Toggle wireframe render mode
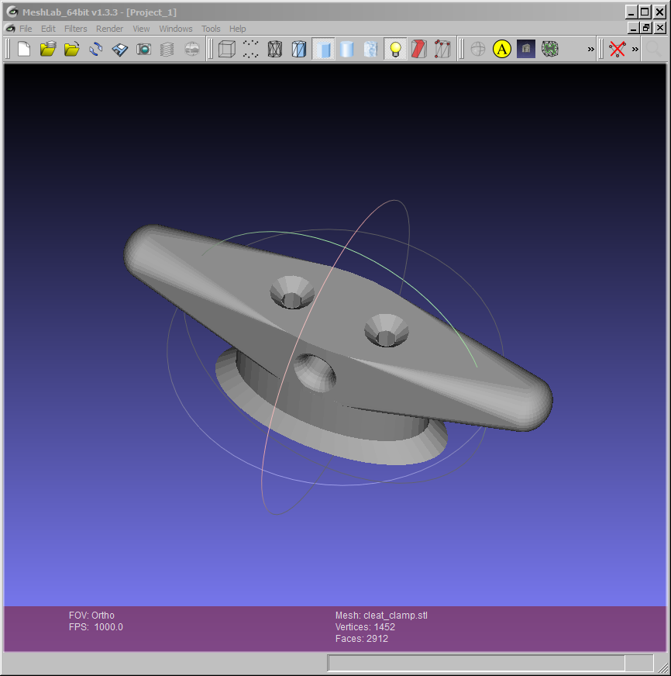 click(x=274, y=50)
